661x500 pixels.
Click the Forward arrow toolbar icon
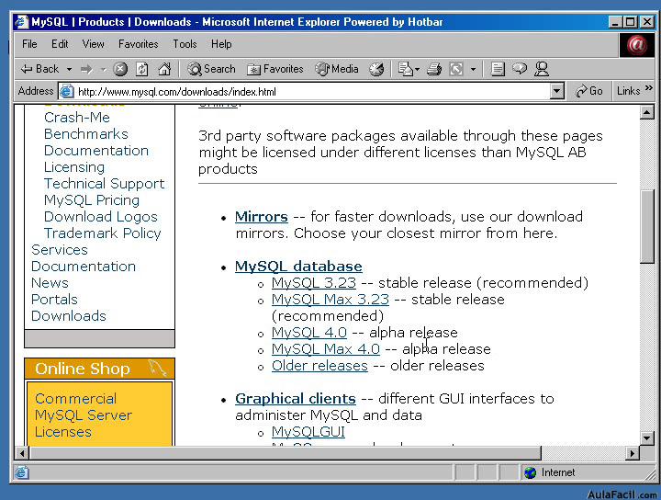tap(86, 69)
